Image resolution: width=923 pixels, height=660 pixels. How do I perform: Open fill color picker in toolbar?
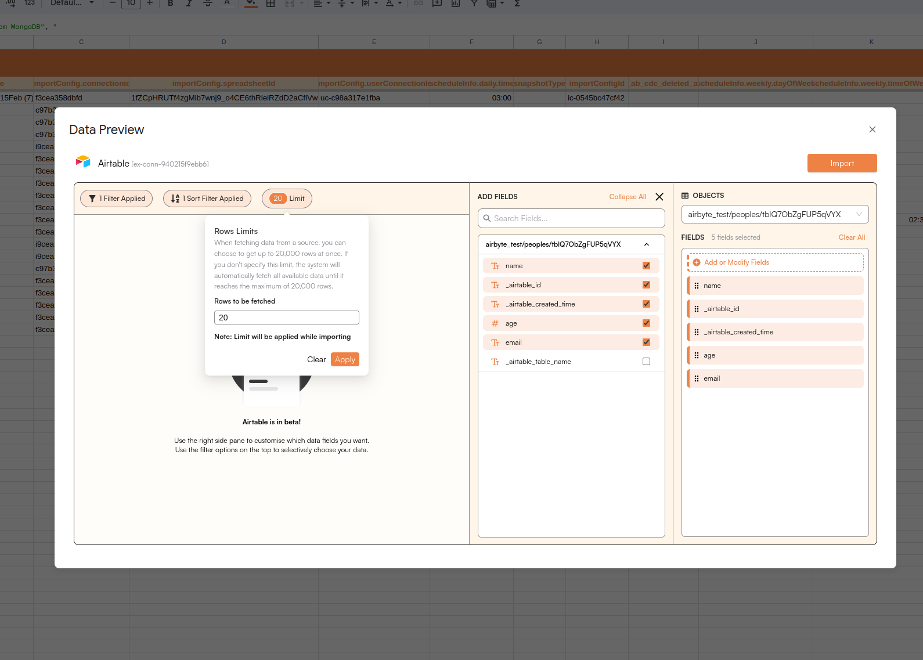(250, 3)
